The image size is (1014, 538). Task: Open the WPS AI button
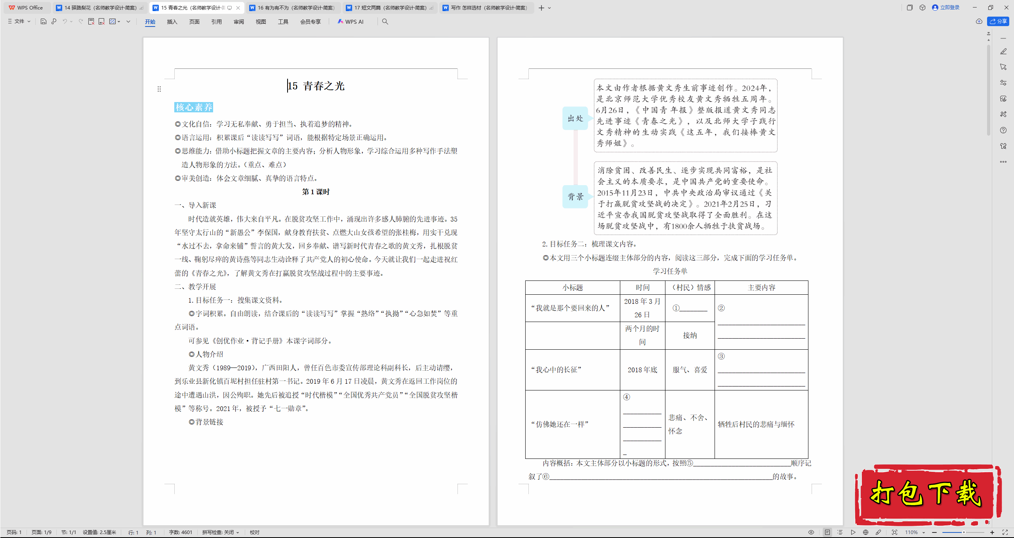tap(351, 22)
